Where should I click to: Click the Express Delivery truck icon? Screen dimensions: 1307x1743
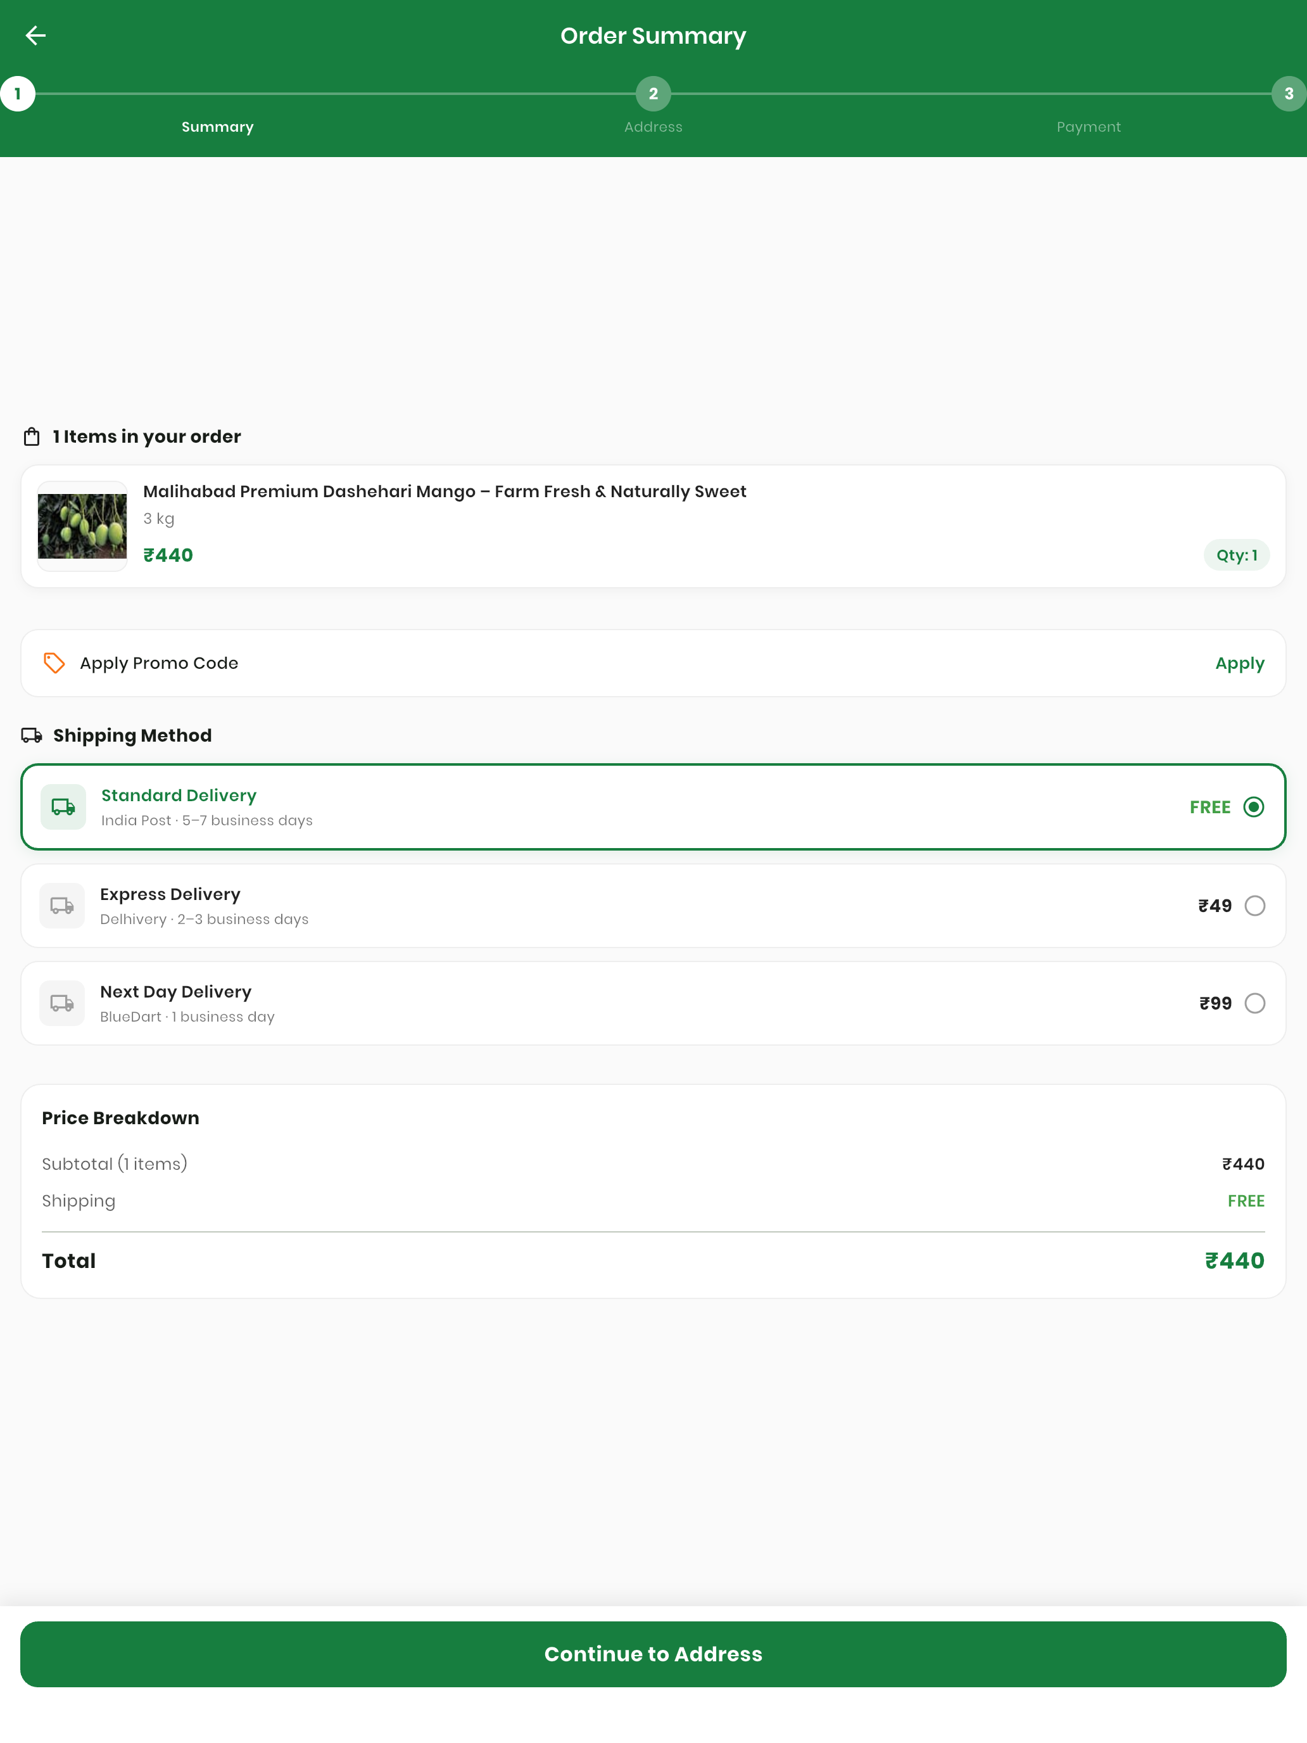click(62, 905)
